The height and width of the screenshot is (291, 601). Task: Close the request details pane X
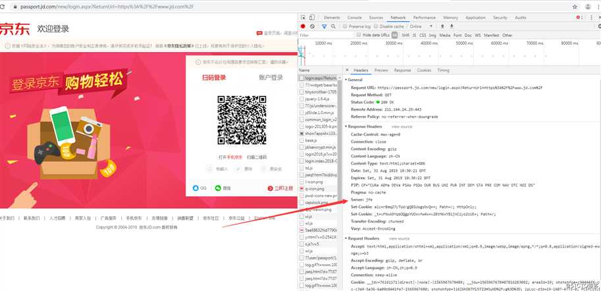tap(348, 70)
